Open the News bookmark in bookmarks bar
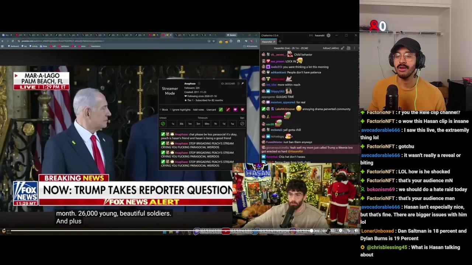Viewport: 472px width, 265px height. (44, 46)
